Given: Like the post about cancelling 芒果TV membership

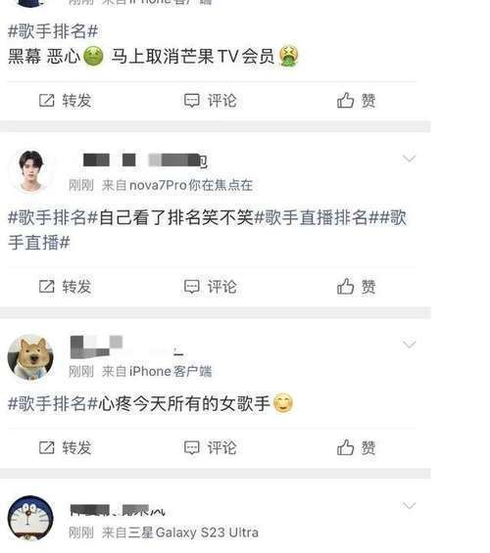Looking at the screenshot, I should pos(356,101).
